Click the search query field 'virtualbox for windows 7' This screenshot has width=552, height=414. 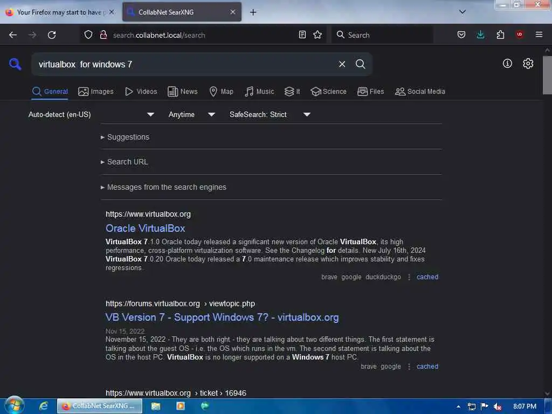[185, 64]
